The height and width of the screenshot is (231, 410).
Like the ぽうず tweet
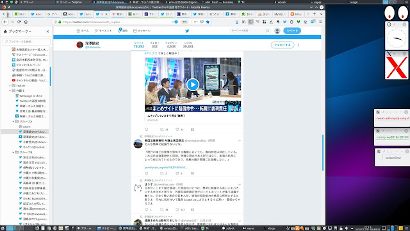point(177,210)
